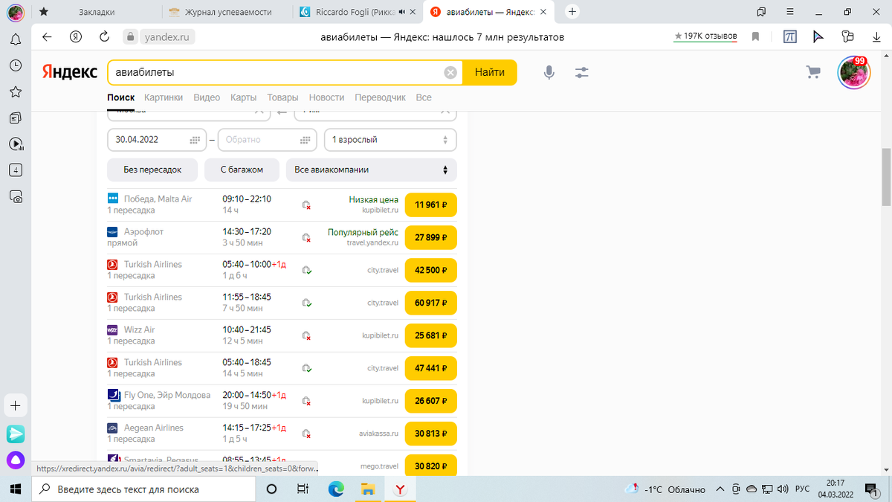Launch Alice assistant purple icon
Screen dimensions: 892x502
[16, 460]
